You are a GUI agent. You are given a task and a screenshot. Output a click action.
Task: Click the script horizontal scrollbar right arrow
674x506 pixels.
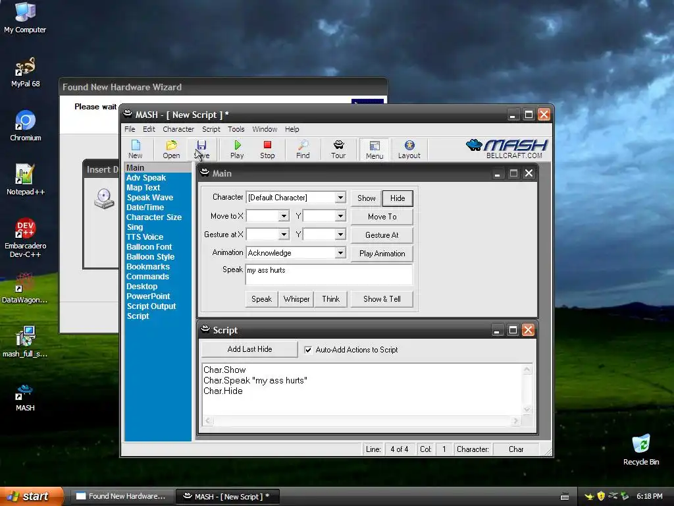click(515, 421)
